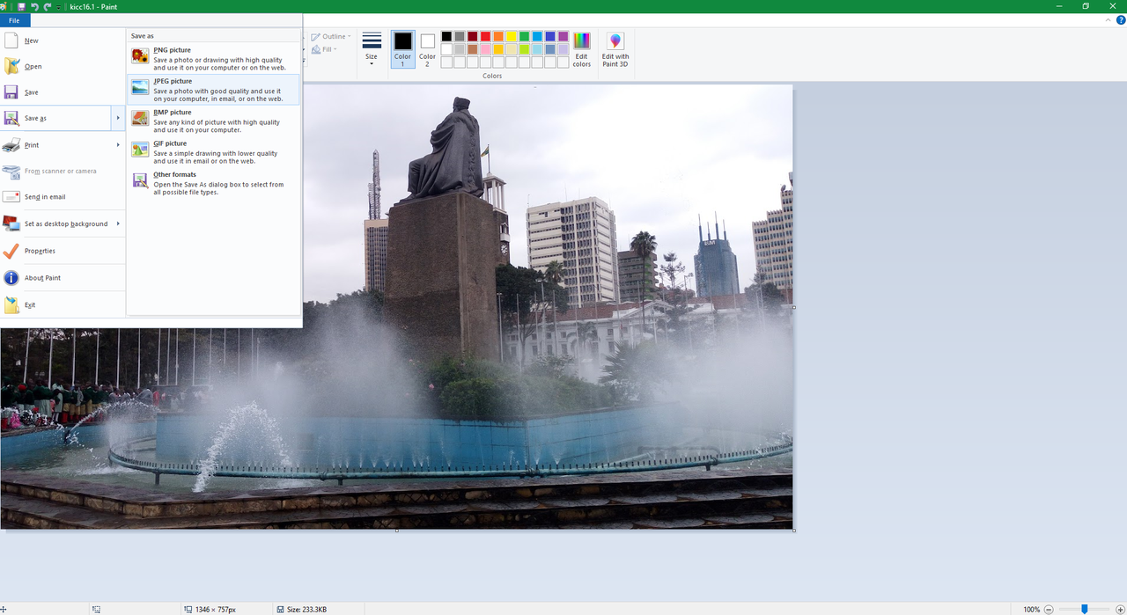Click the zoom in plus button

(x=1118, y=609)
